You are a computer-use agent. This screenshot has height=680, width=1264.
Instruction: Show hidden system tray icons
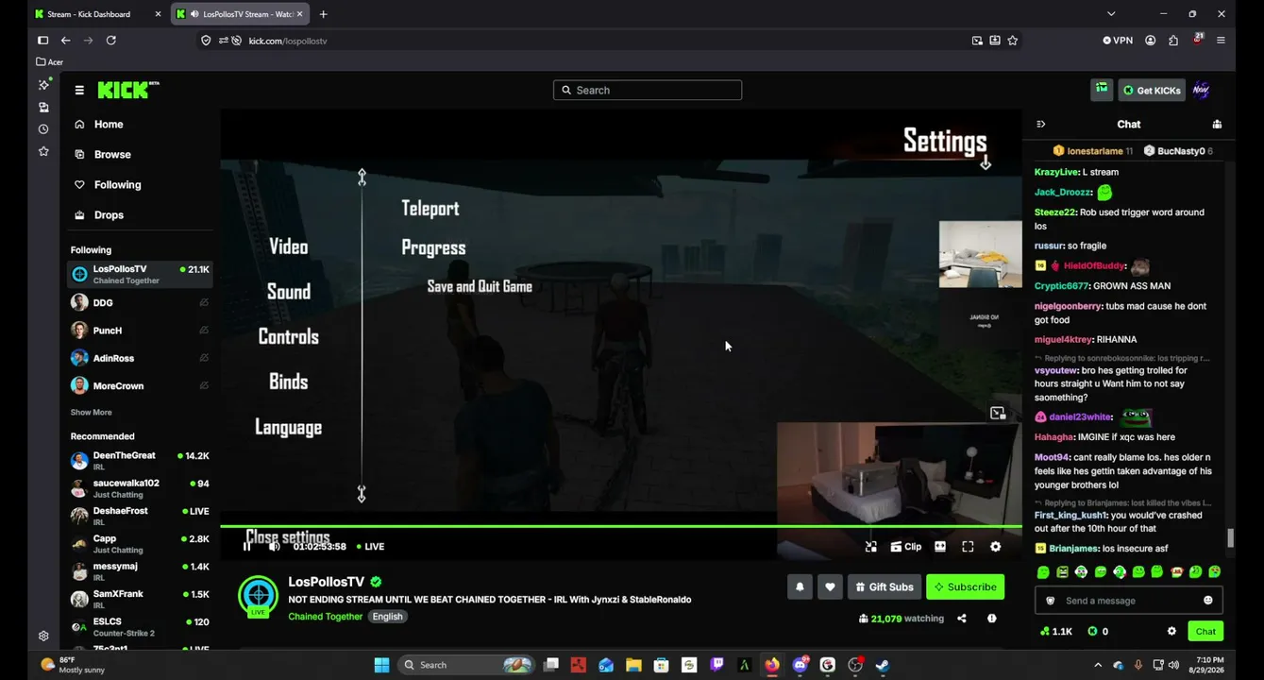click(x=1097, y=665)
